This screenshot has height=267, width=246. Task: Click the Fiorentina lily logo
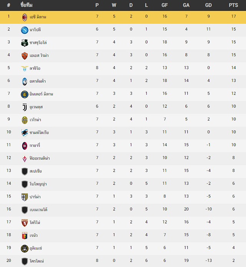(25, 159)
